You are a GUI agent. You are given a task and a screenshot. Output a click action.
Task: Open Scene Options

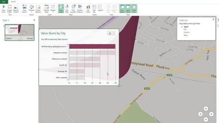(x=38, y=9)
